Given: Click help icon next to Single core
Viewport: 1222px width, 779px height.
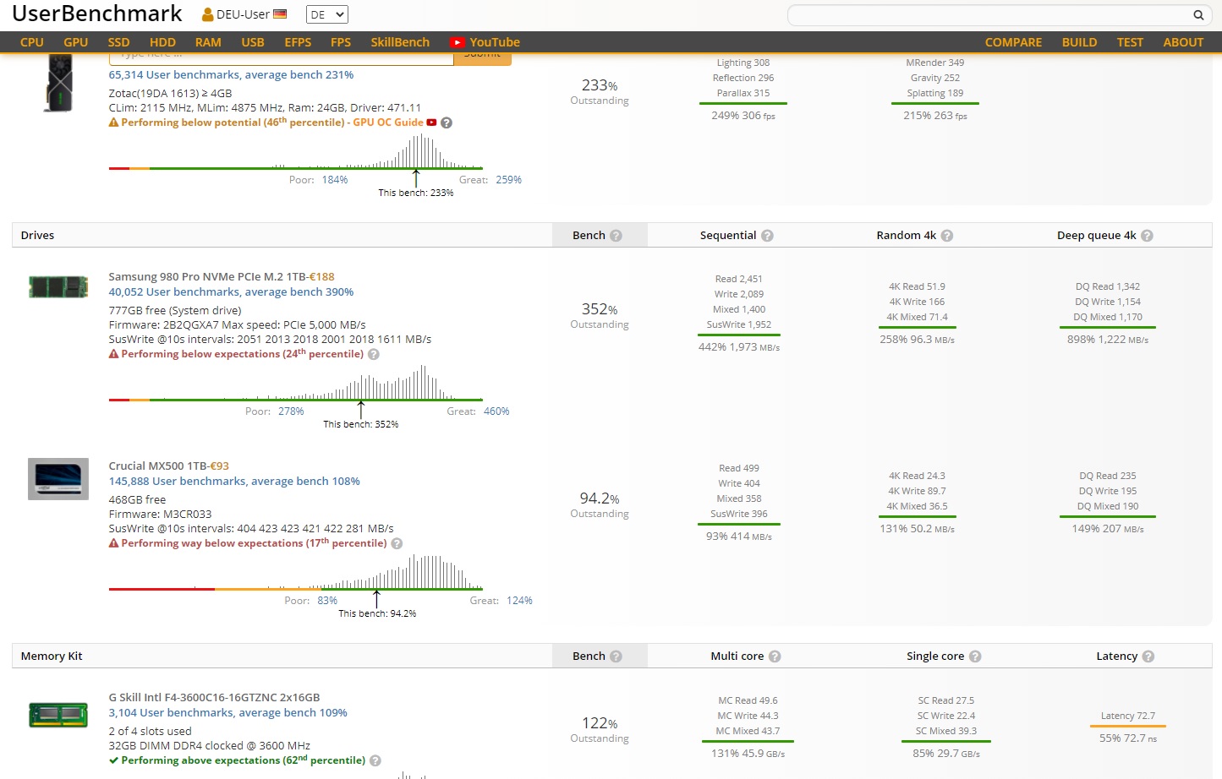Looking at the screenshot, I should (x=975, y=656).
